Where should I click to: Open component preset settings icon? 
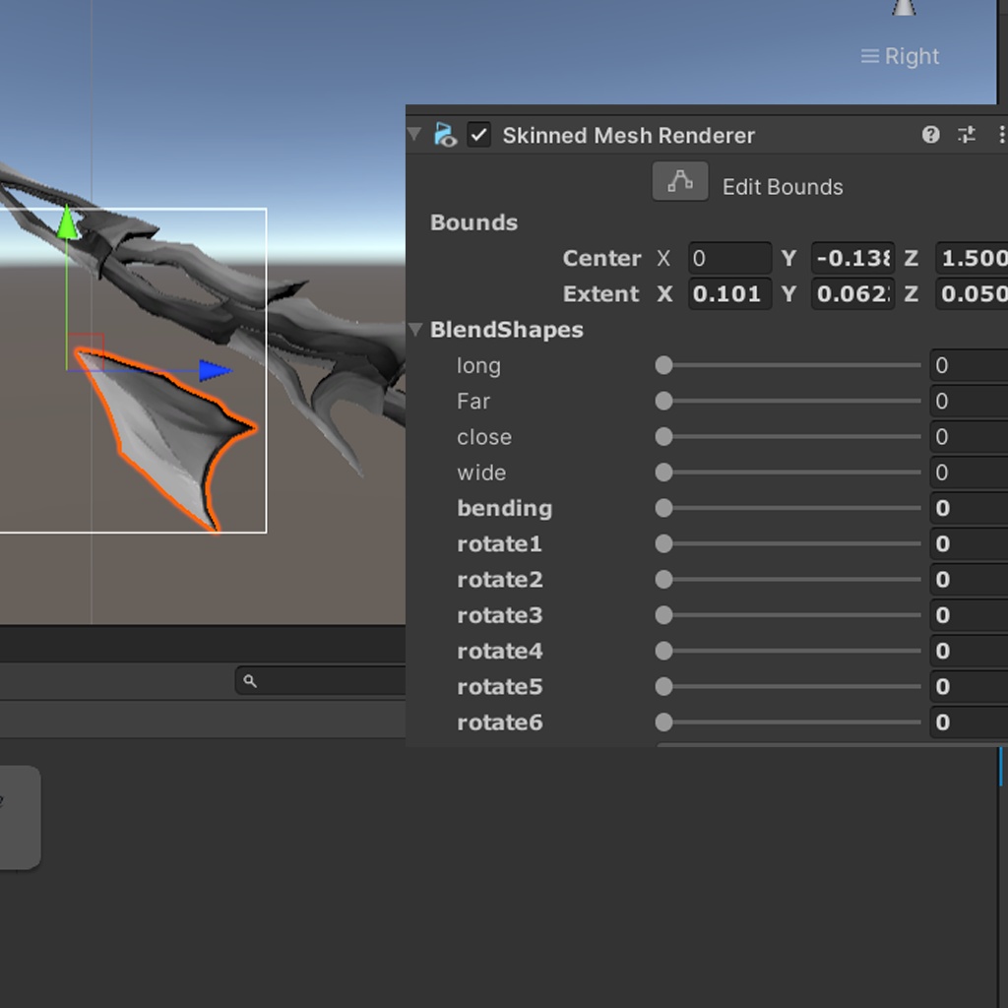coord(967,135)
